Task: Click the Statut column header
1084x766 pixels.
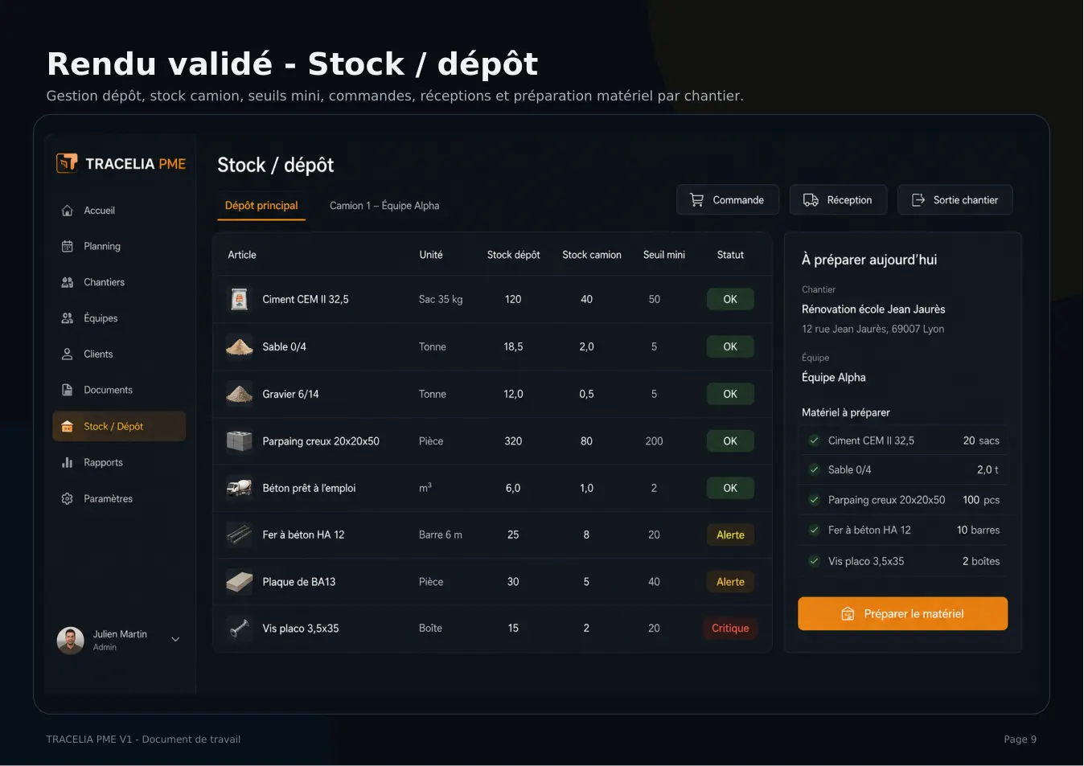Action: tap(730, 255)
